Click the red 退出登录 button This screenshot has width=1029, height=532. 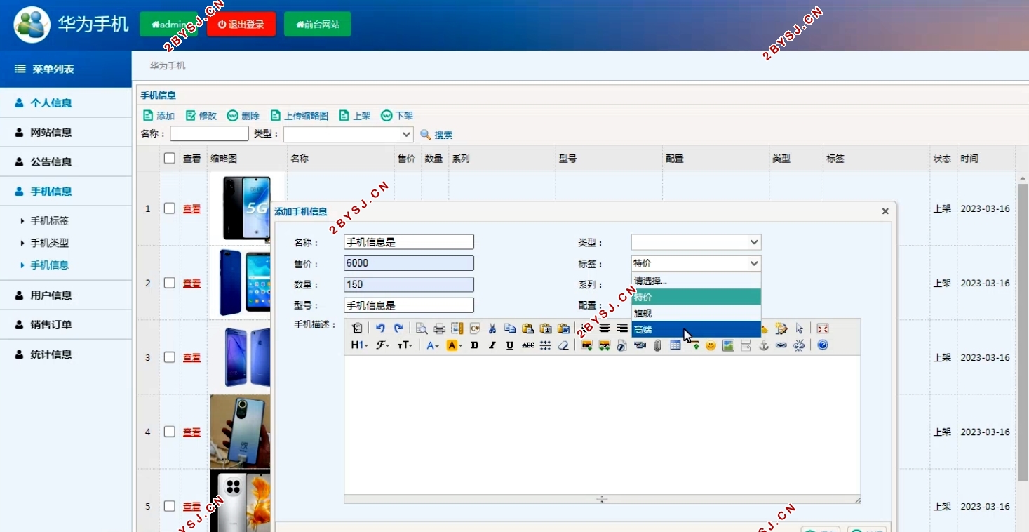point(241,24)
